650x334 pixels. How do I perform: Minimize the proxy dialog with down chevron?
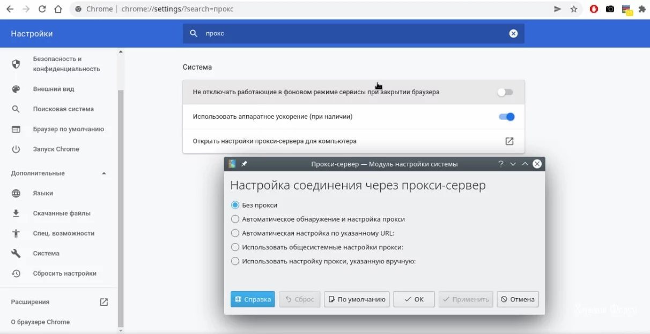point(513,164)
